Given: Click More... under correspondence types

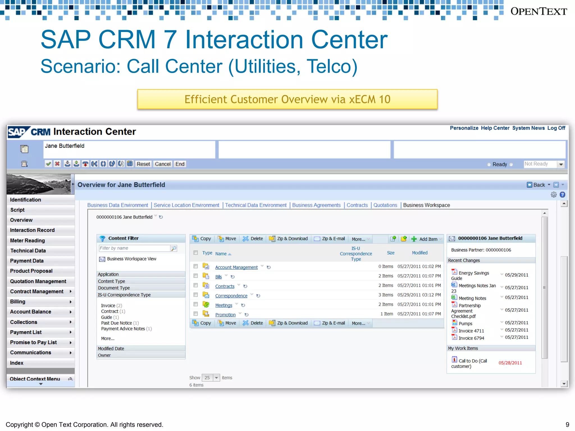Looking at the screenshot, I should click(x=108, y=338).
